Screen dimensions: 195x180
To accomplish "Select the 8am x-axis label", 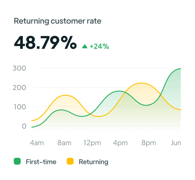I will [64, 143].
